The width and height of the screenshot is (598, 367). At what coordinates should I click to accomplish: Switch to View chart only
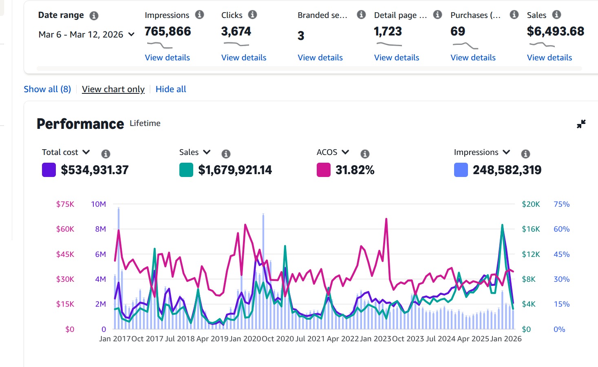(x=113, y=89)
